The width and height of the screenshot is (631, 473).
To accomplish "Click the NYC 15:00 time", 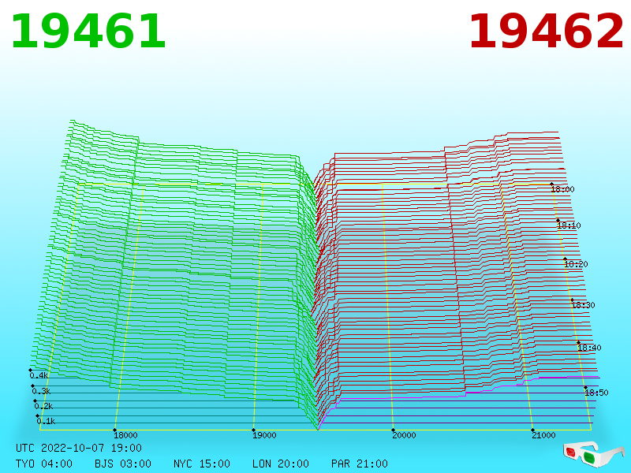I will pos(202,464).
